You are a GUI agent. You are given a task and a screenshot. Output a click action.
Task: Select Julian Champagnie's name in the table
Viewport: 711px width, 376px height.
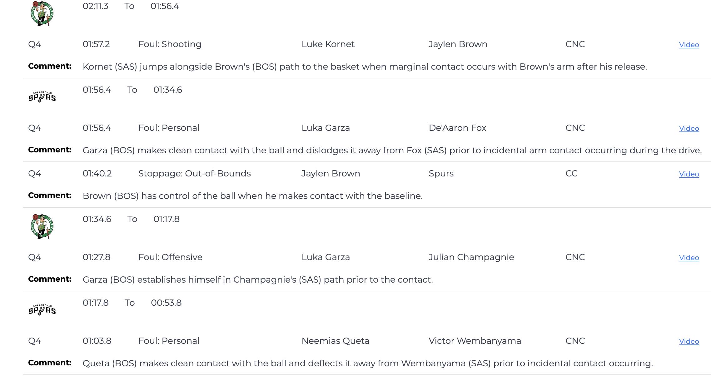click(471, 257)
